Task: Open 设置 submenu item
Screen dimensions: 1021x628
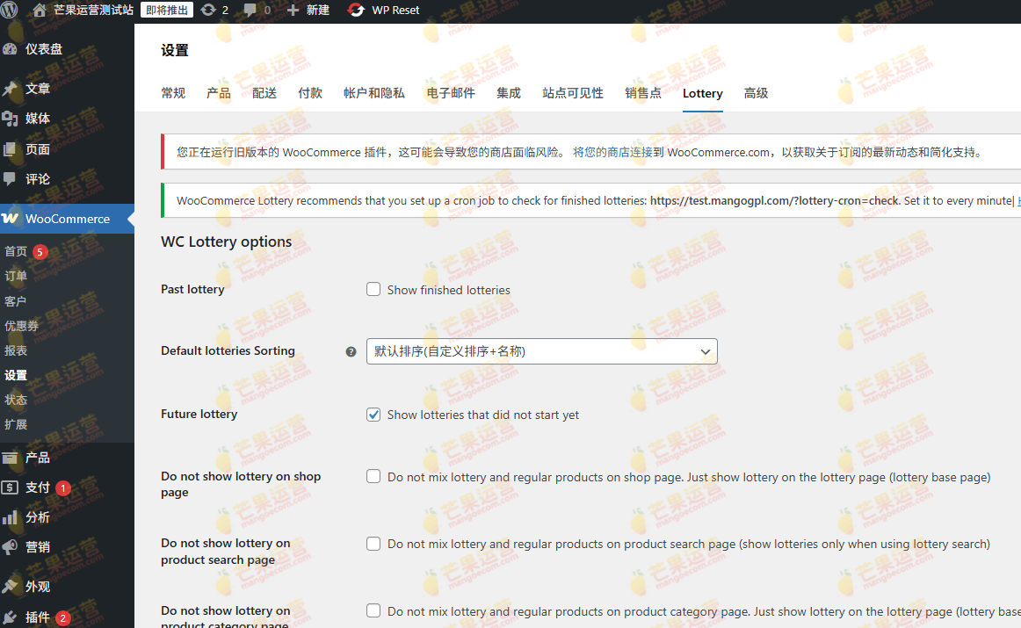Action: [x=16, y=375]
